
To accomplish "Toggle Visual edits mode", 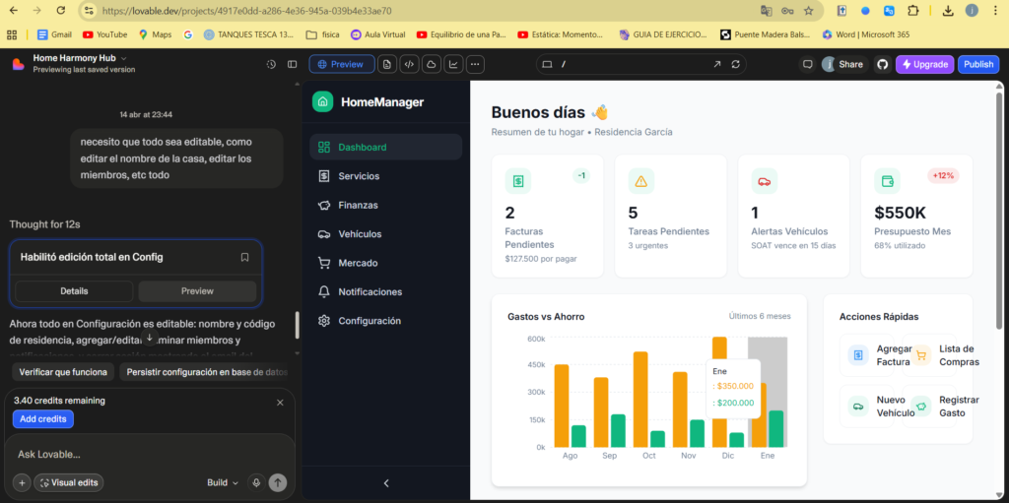I will 69,482.
